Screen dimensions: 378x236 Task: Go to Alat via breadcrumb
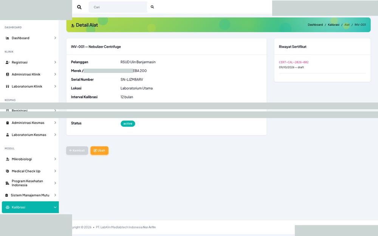click(x=347, y=25)
